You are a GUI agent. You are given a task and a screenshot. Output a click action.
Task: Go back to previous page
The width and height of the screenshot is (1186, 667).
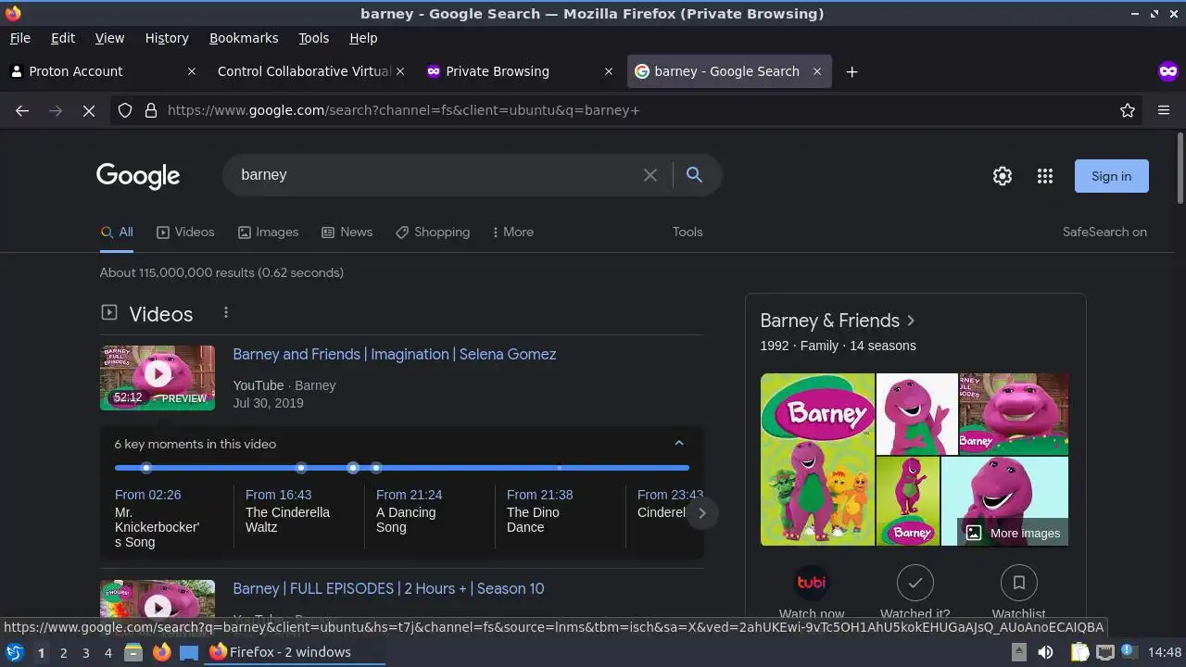22,110
